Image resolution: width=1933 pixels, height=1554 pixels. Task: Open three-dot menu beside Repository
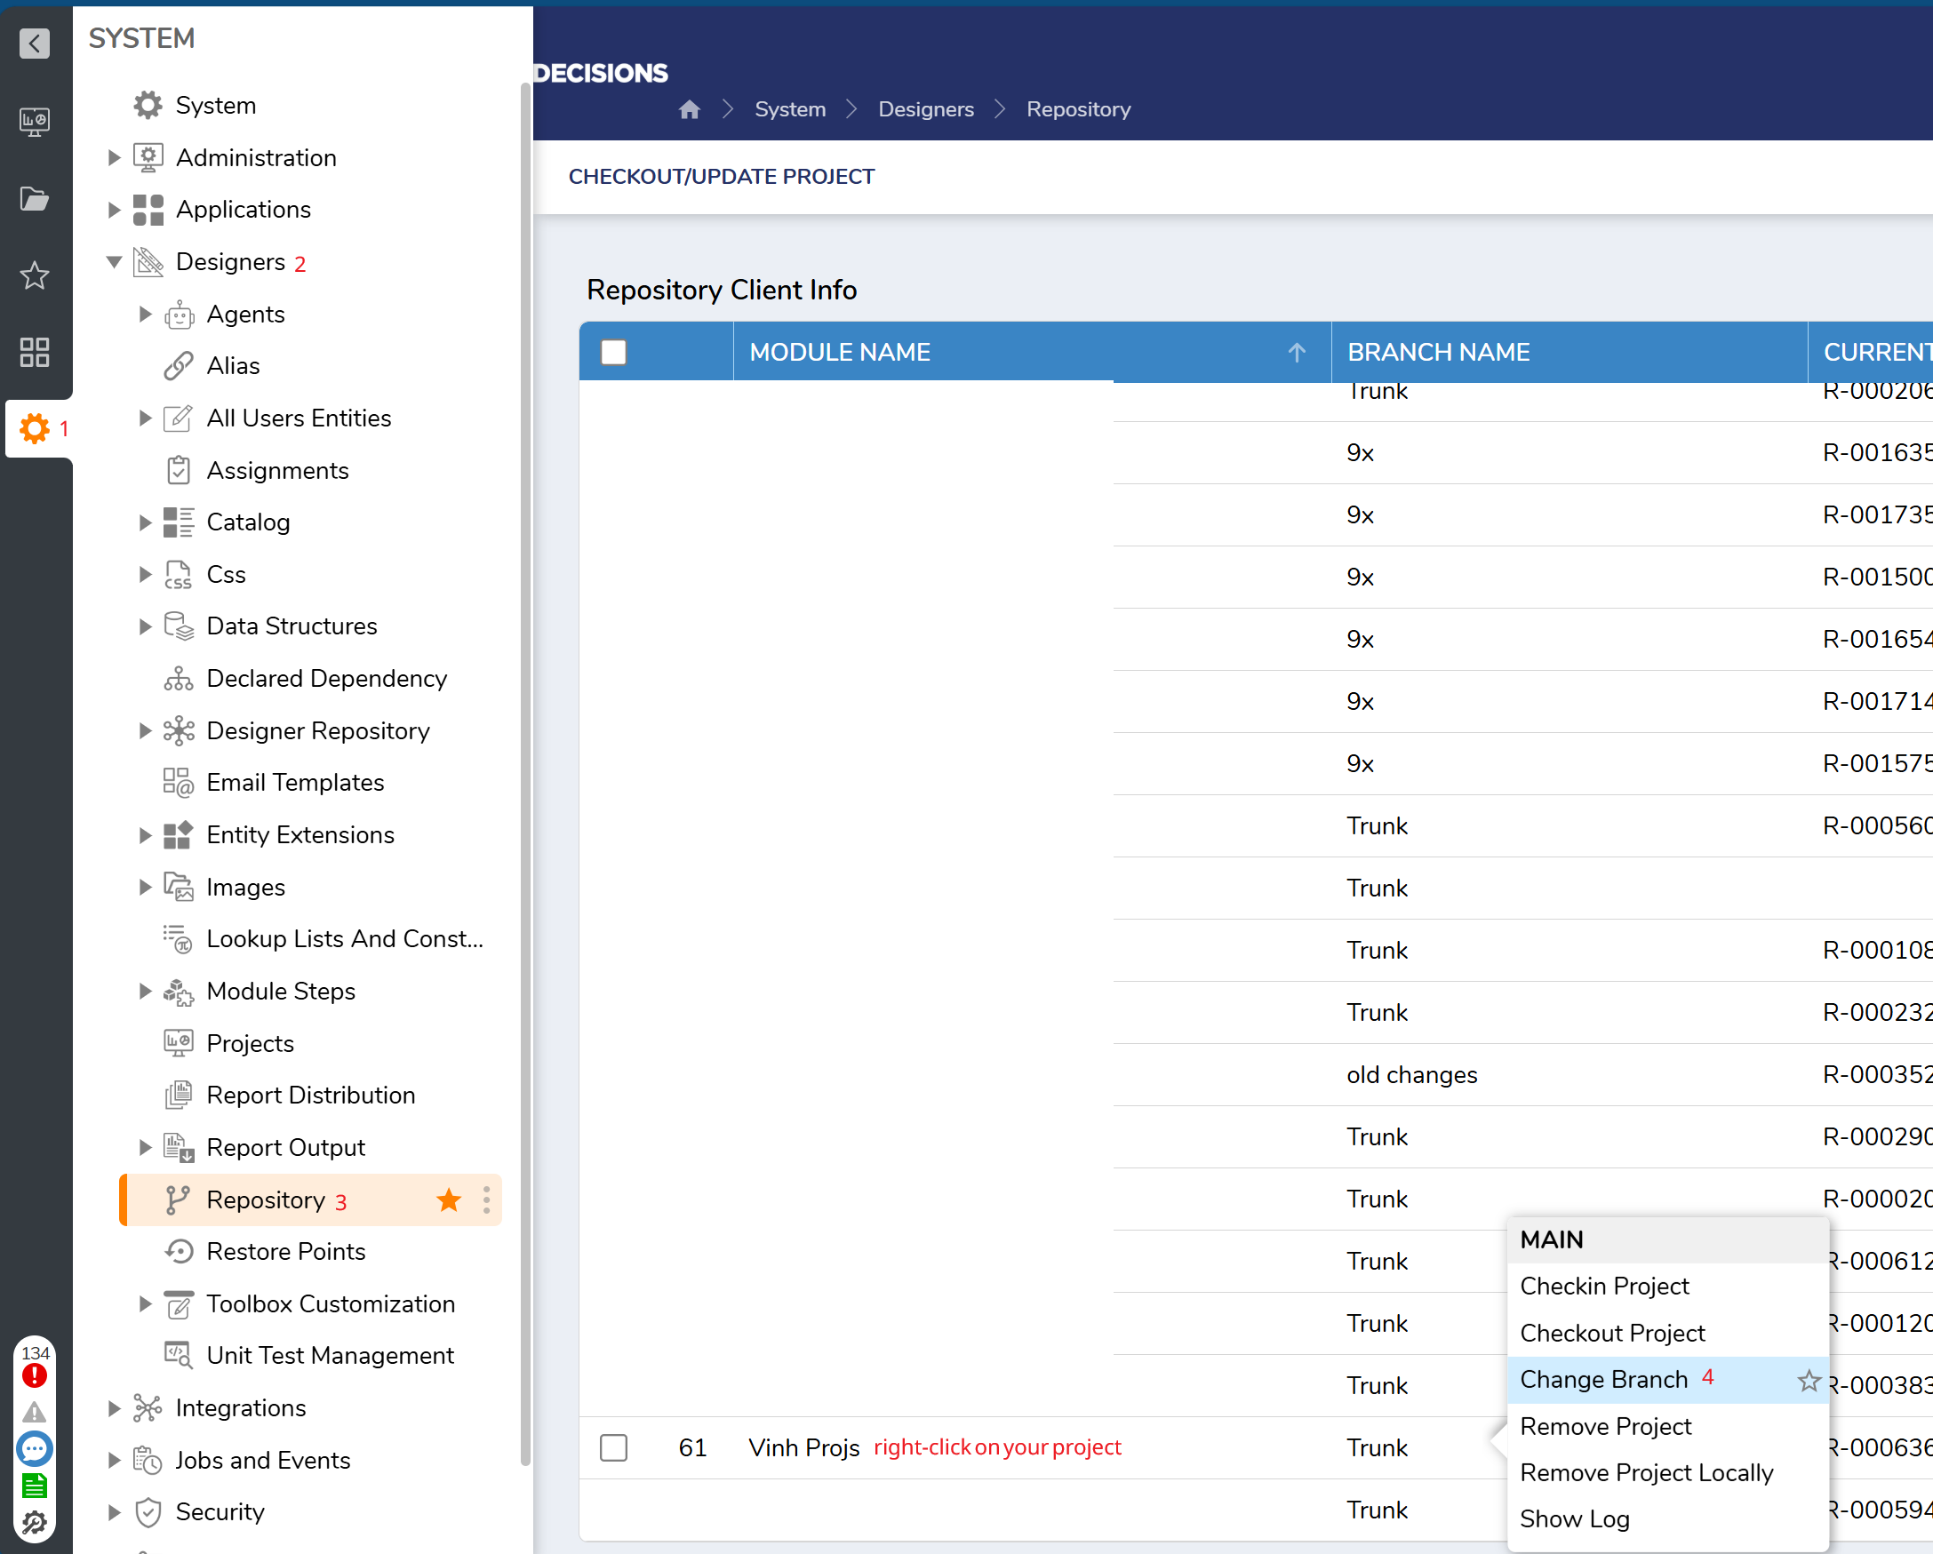(x=486, y=1200)
